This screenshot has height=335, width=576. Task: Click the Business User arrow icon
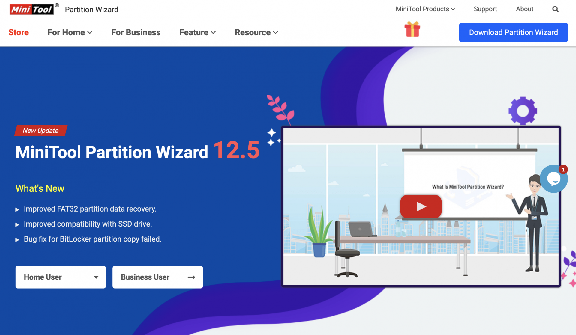[191, 277]
